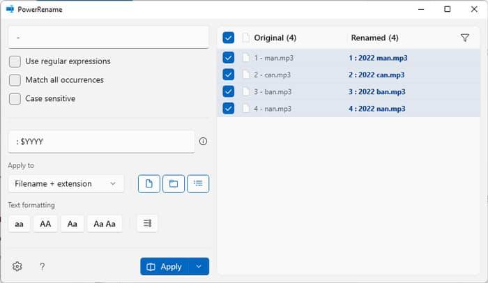
Task: Select the 2 - can.mp3 original filename
Action: click(x=273, y=75)
